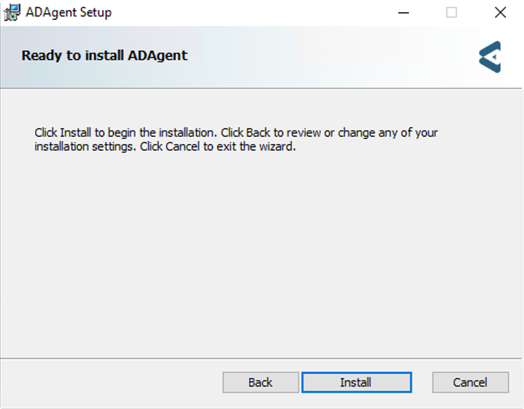Cancel to exit the setup wizard
The height and width of the screenshot is (409, 524).
(x=470, y=382)
